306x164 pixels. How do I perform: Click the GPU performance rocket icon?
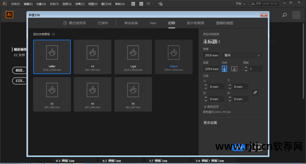pos(160,4)
